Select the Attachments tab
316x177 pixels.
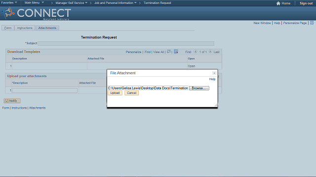pos(47,28)
